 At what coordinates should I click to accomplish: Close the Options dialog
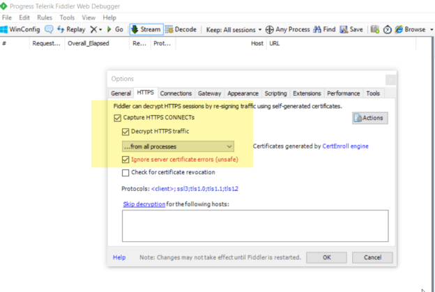pos(390,80)
